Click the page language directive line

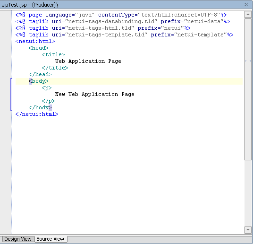pyautogui.click(x=121, y=15)
